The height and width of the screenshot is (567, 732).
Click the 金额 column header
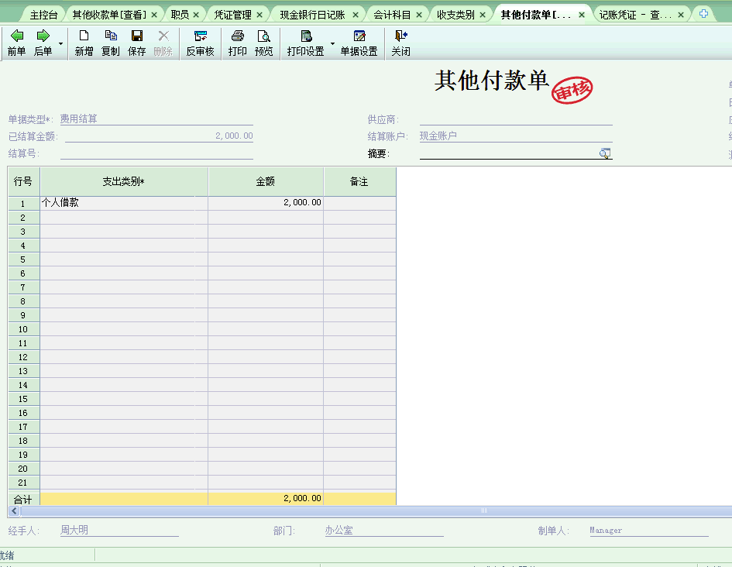point(266,181)
